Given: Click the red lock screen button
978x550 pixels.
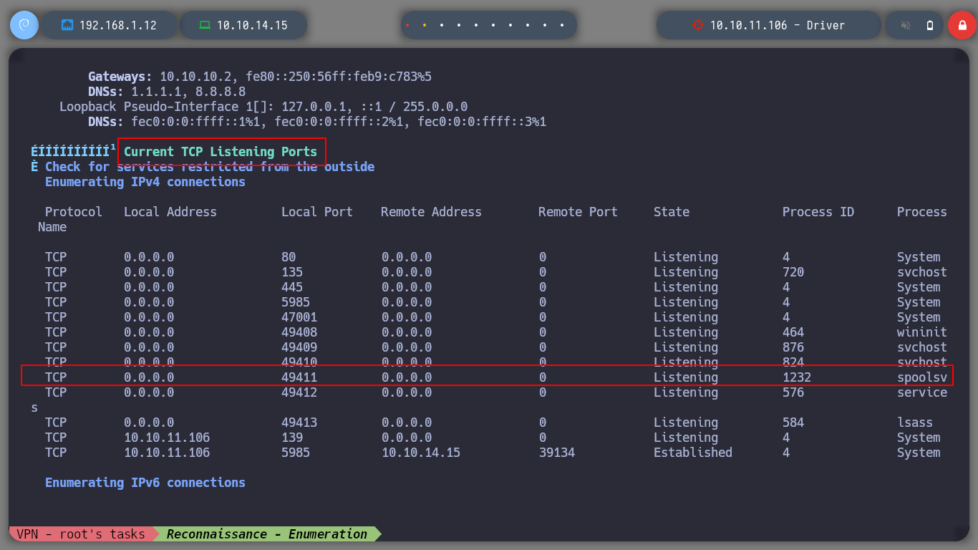Looking at the screenshot, I should (962, 25).
